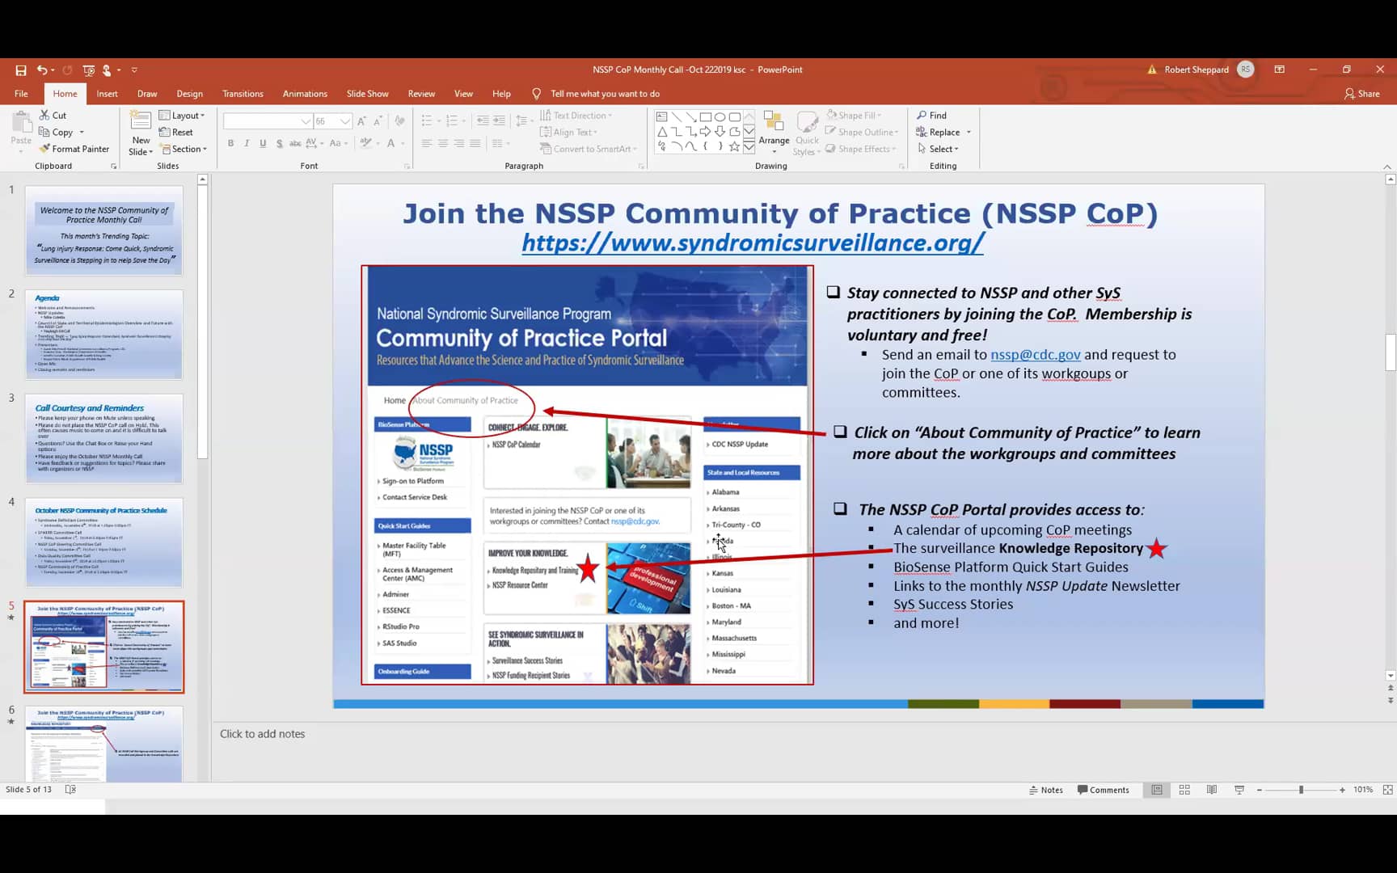Select slide 4 thumbnail October NSSP Schedule
1397x873 pixels.
(103, 542)
